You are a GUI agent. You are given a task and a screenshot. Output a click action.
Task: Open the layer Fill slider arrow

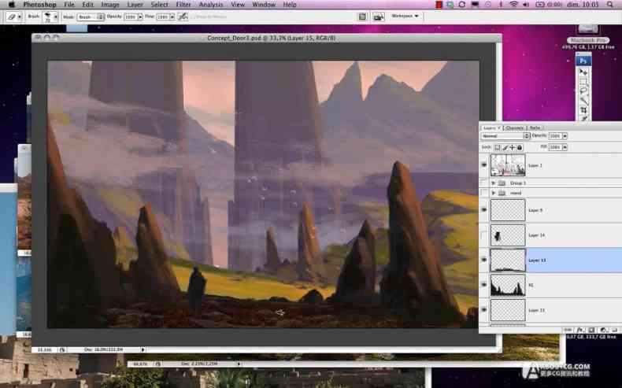pos(565,147)
